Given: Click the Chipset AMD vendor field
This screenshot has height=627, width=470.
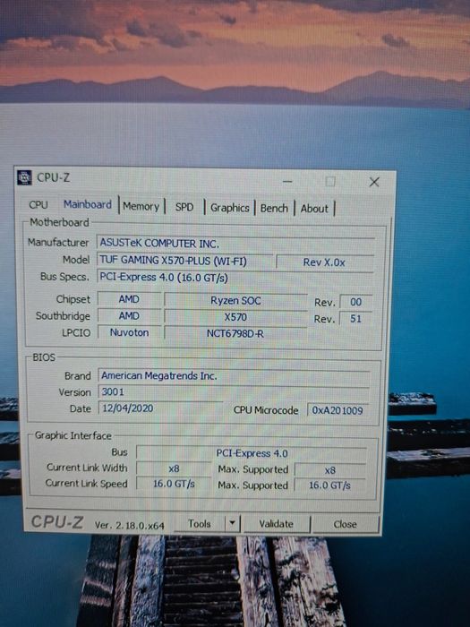Looking at the screenshot, I should click(x=129, y=299).
